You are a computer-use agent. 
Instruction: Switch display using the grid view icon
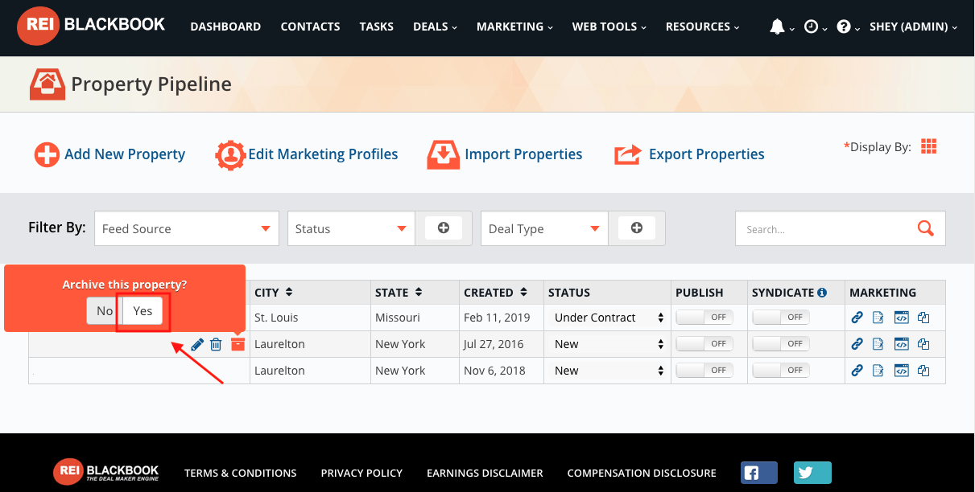coord(929,146)
